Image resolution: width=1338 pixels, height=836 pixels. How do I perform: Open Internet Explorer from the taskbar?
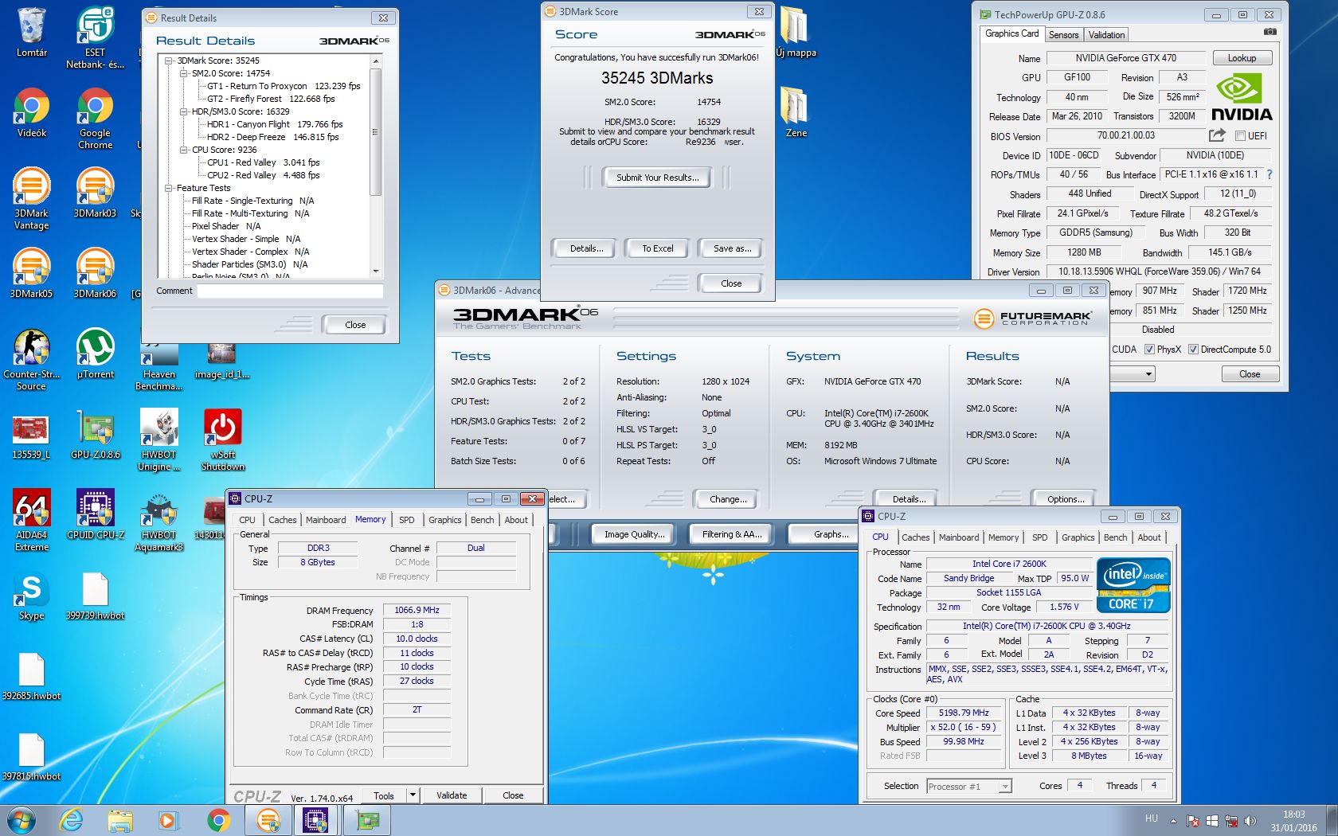[72, 820]
